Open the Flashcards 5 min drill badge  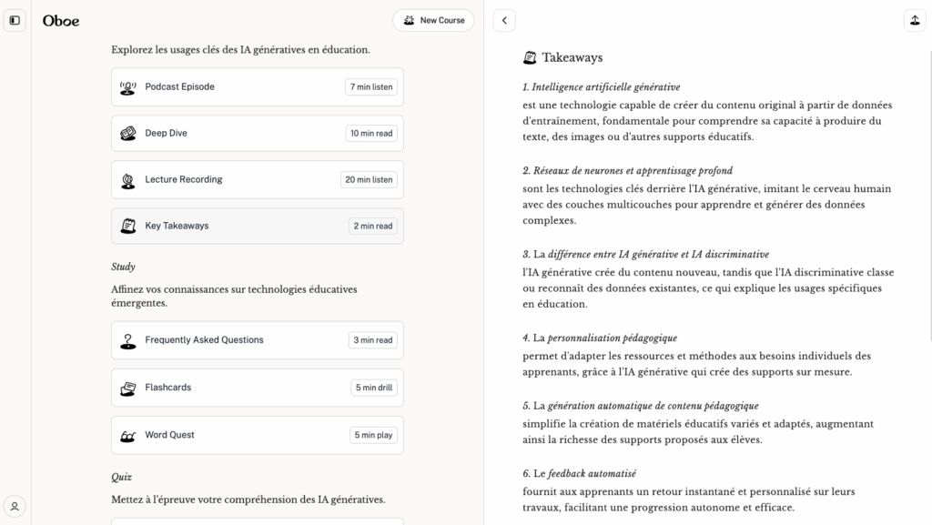pos(374,388)
